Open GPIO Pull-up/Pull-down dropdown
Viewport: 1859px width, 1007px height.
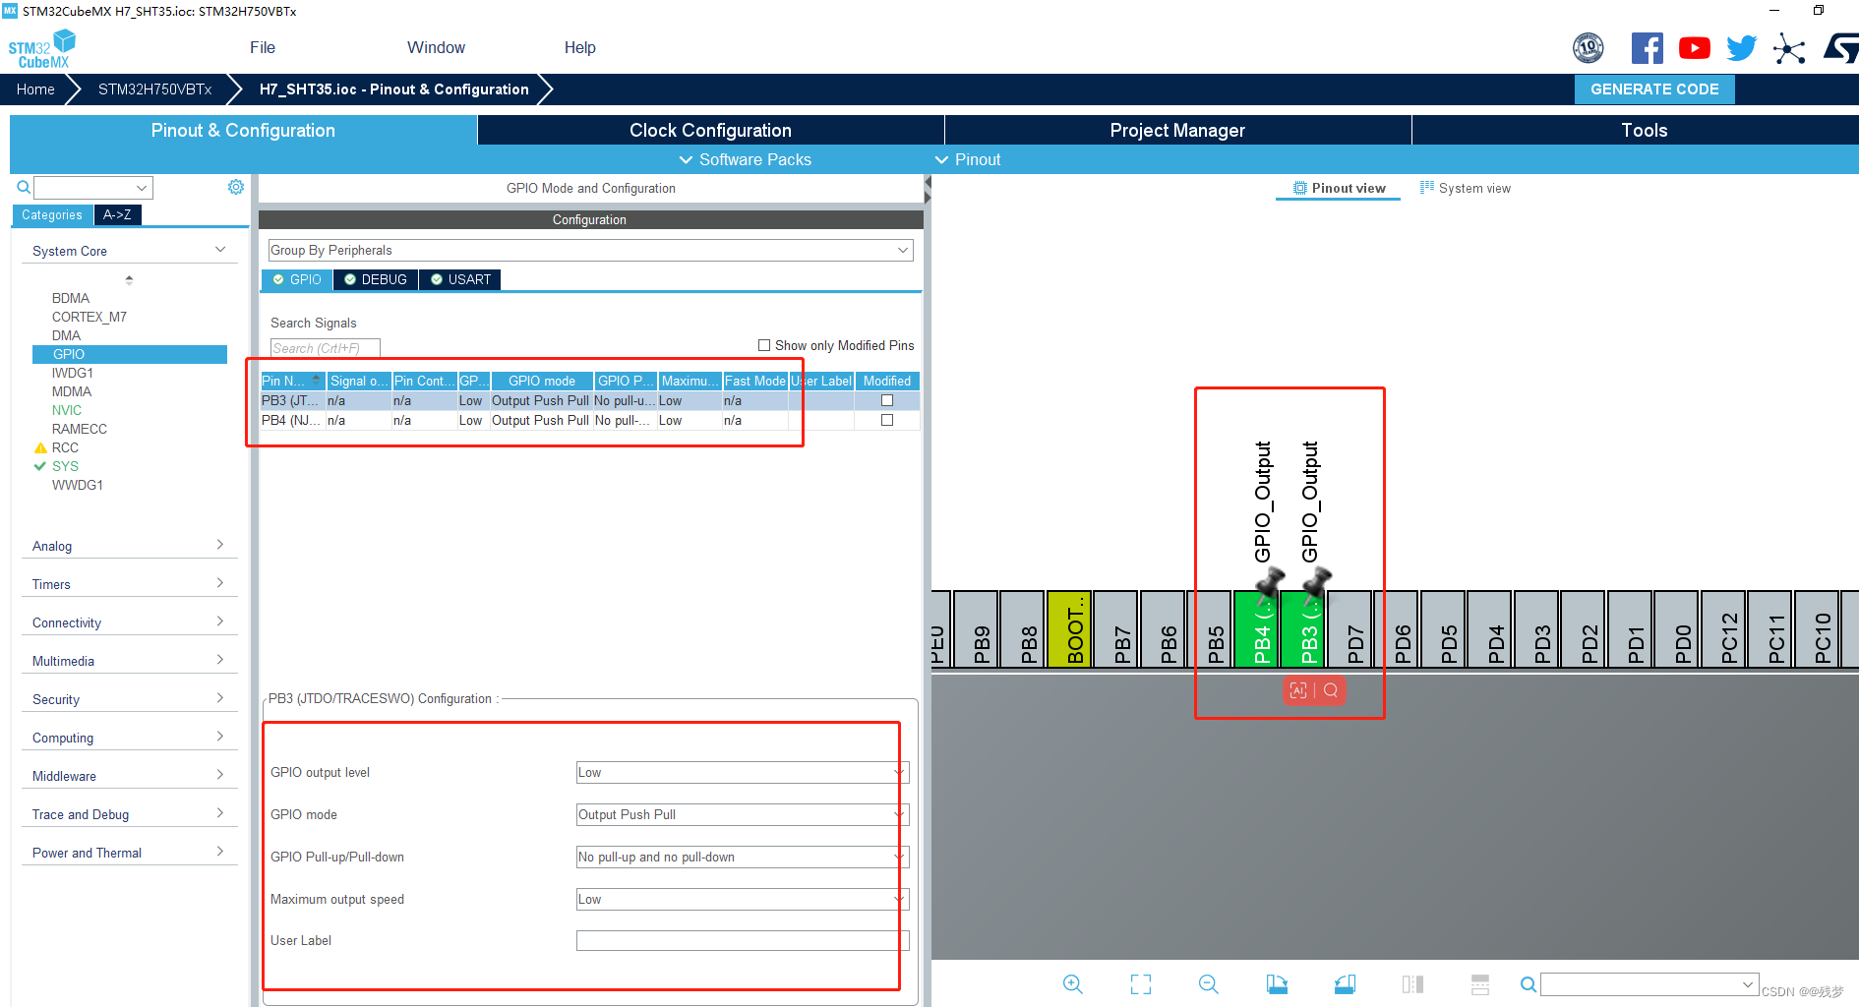[743, 858]
